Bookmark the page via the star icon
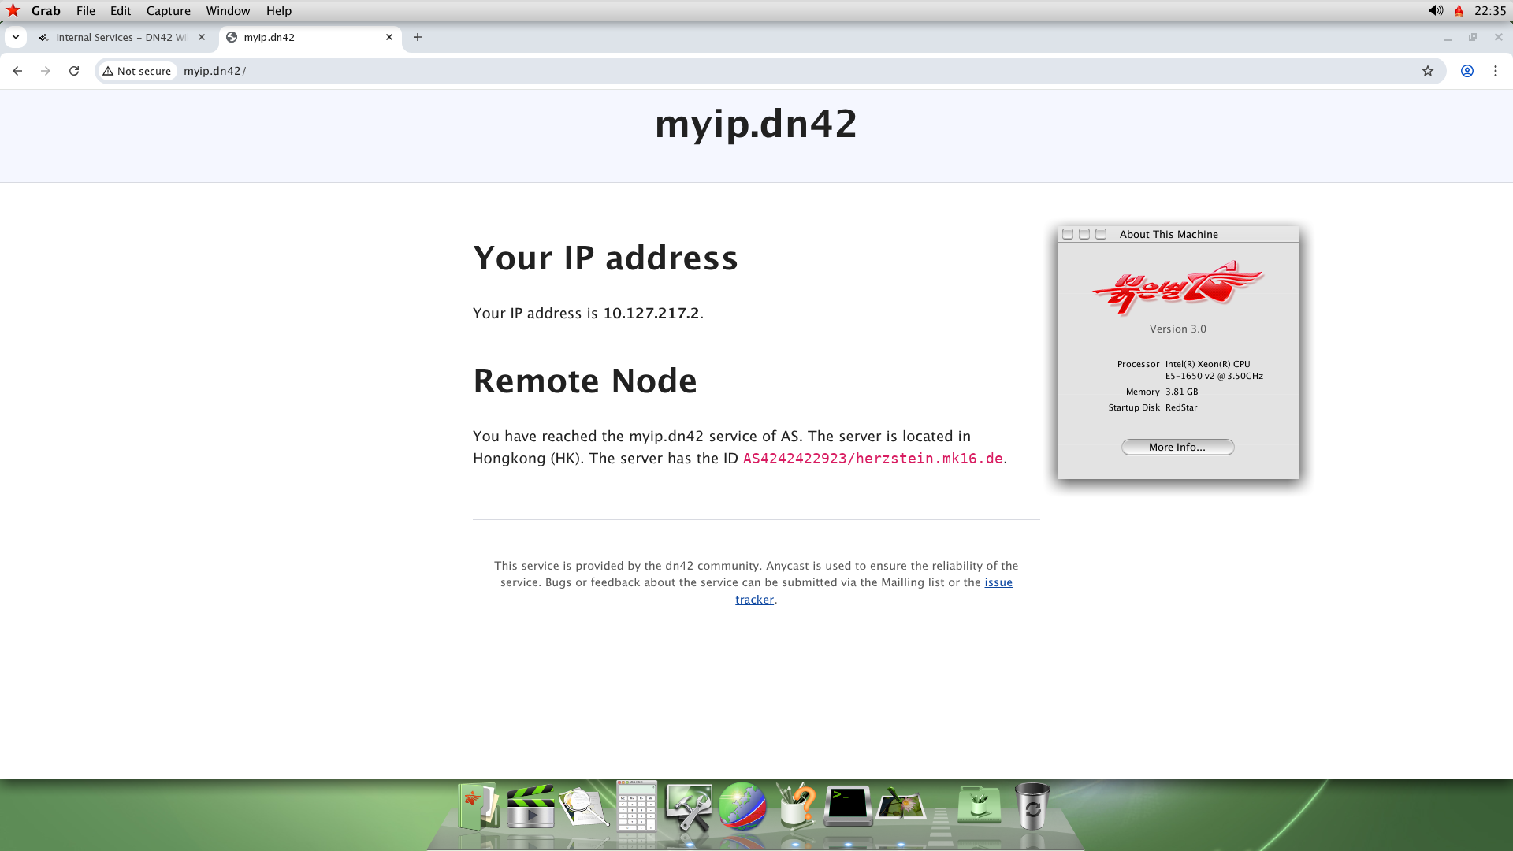1513x851 pixels. click(1428, 71)
